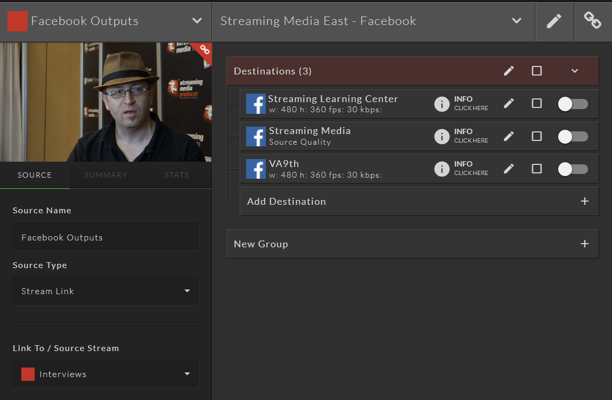This screenshot has width=612, height=400.
Task: Click red swatch next to Interviews
Action: [28, 374]
